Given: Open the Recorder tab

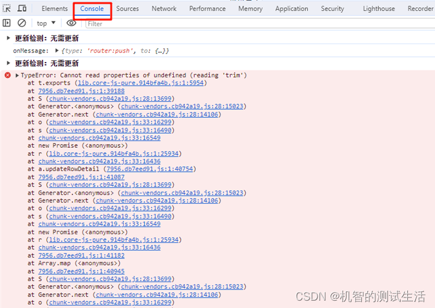Looking at the screenshot, I should (420, 9).
